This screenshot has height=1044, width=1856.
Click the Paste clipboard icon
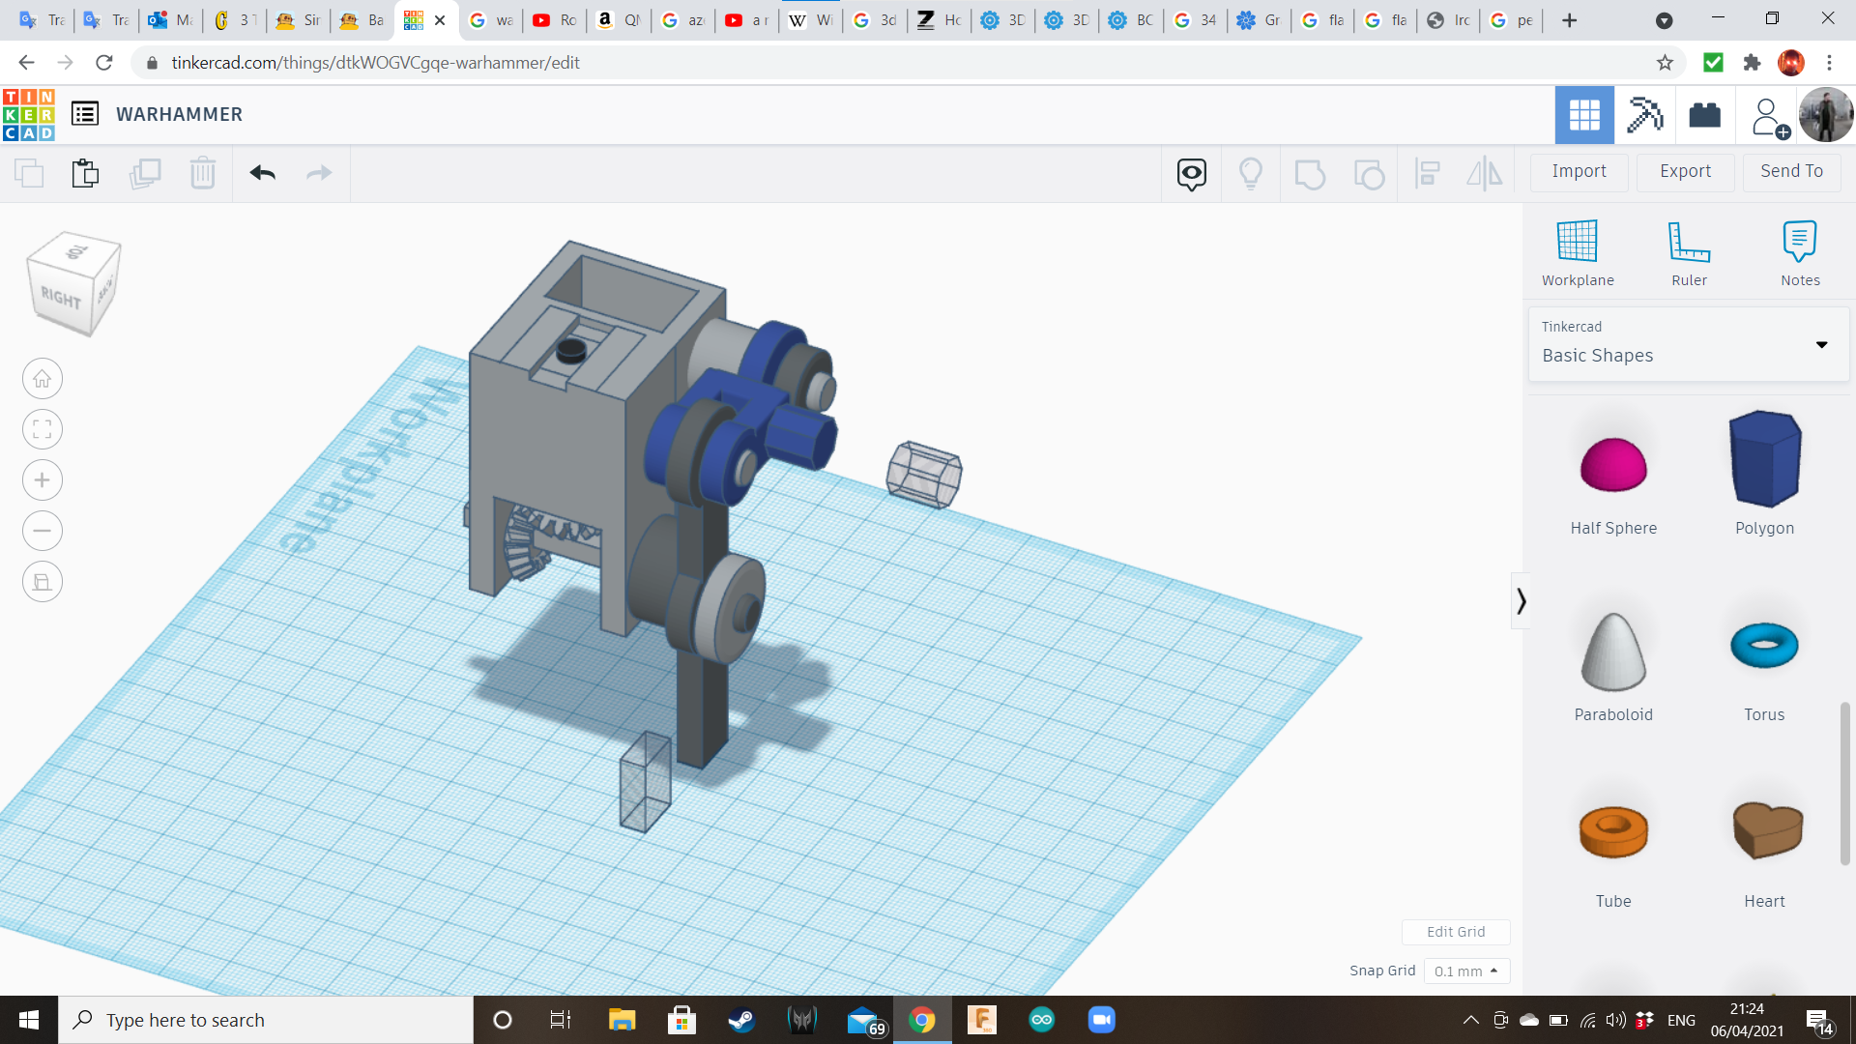pos(85,173)
